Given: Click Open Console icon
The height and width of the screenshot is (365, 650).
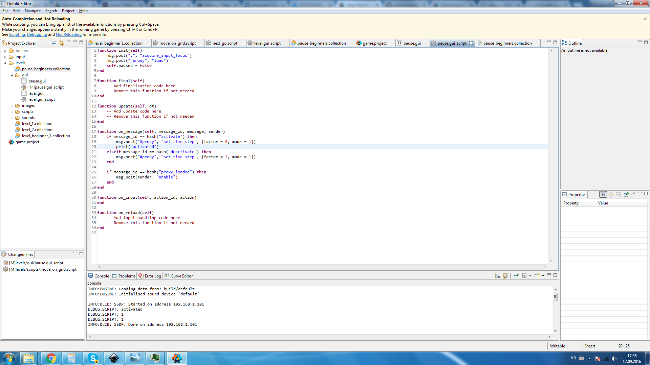Looking at the screenshot, I should [x=537, y=276].
